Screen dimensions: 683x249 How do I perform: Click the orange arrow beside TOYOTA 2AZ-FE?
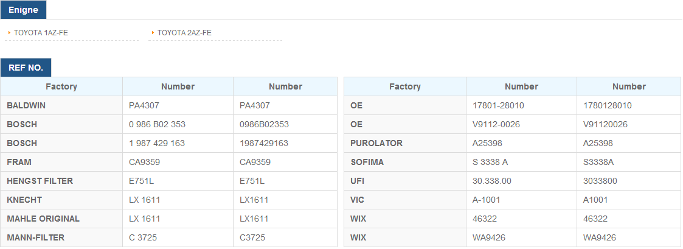pos(153,33)
